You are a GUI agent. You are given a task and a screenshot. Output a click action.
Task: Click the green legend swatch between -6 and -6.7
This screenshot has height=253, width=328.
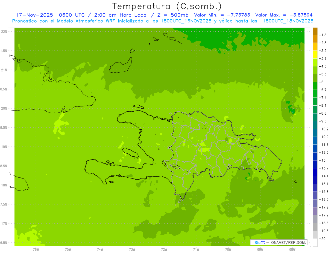click(315, 86)
